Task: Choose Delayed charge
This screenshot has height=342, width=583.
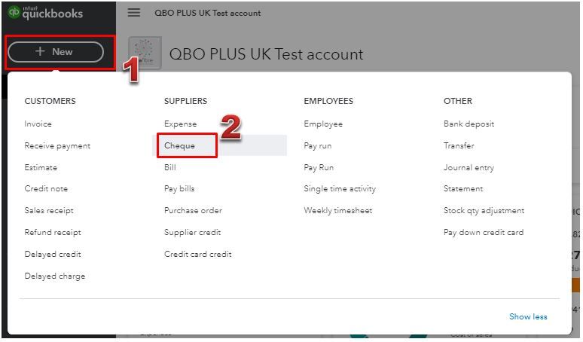Action: pos(55,276)
